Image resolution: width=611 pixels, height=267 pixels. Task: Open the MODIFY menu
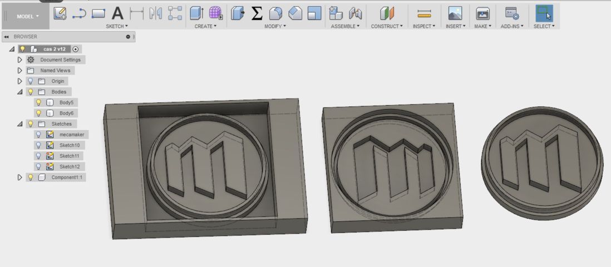click(x=275, y=26)
